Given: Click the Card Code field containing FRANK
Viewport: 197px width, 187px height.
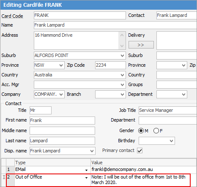Looking at the screenshot, I should [80, 16].
